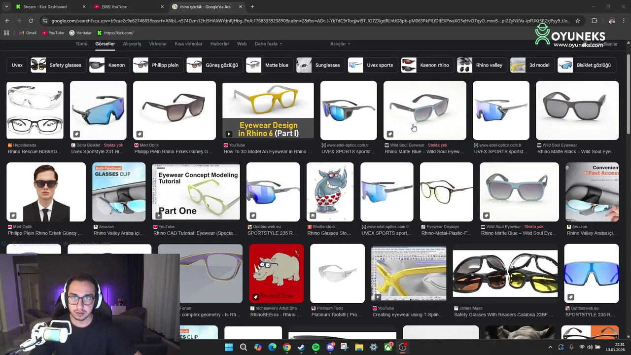
Task: Open Spotify from the taskbar
Action: coord(316,347)
